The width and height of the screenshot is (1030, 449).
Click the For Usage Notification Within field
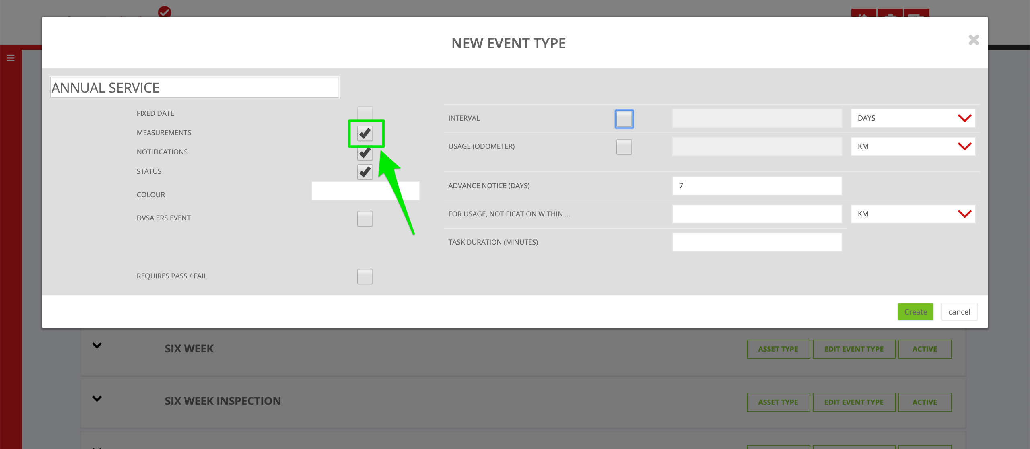[x=757, y=214]
